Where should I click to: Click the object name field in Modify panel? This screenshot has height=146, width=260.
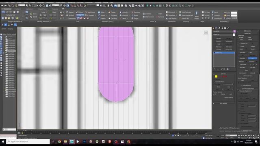point(223,31)
